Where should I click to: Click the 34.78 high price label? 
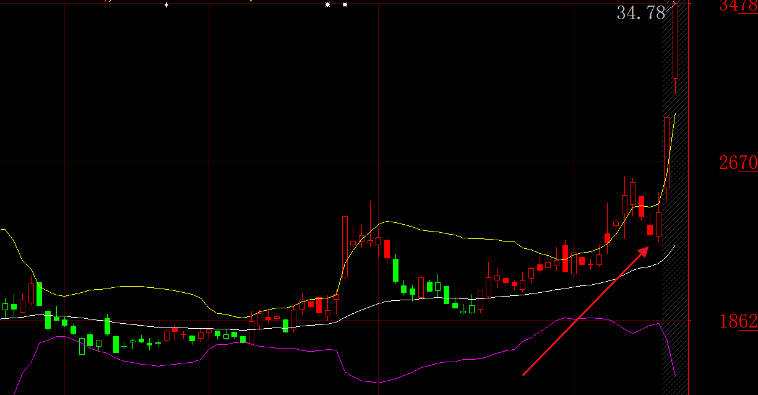(641, 13)
